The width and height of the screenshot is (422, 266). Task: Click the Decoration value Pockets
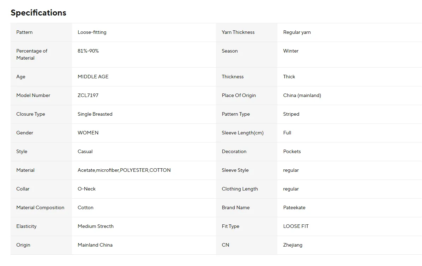point(292,151)
